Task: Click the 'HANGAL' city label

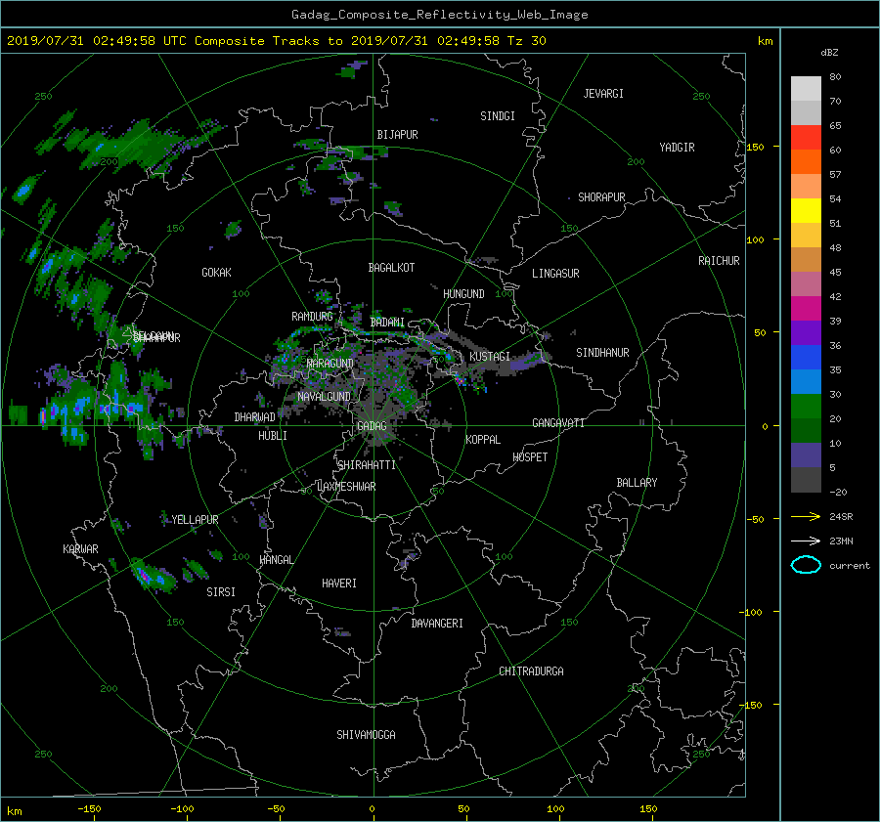Action: coord(276,560)
